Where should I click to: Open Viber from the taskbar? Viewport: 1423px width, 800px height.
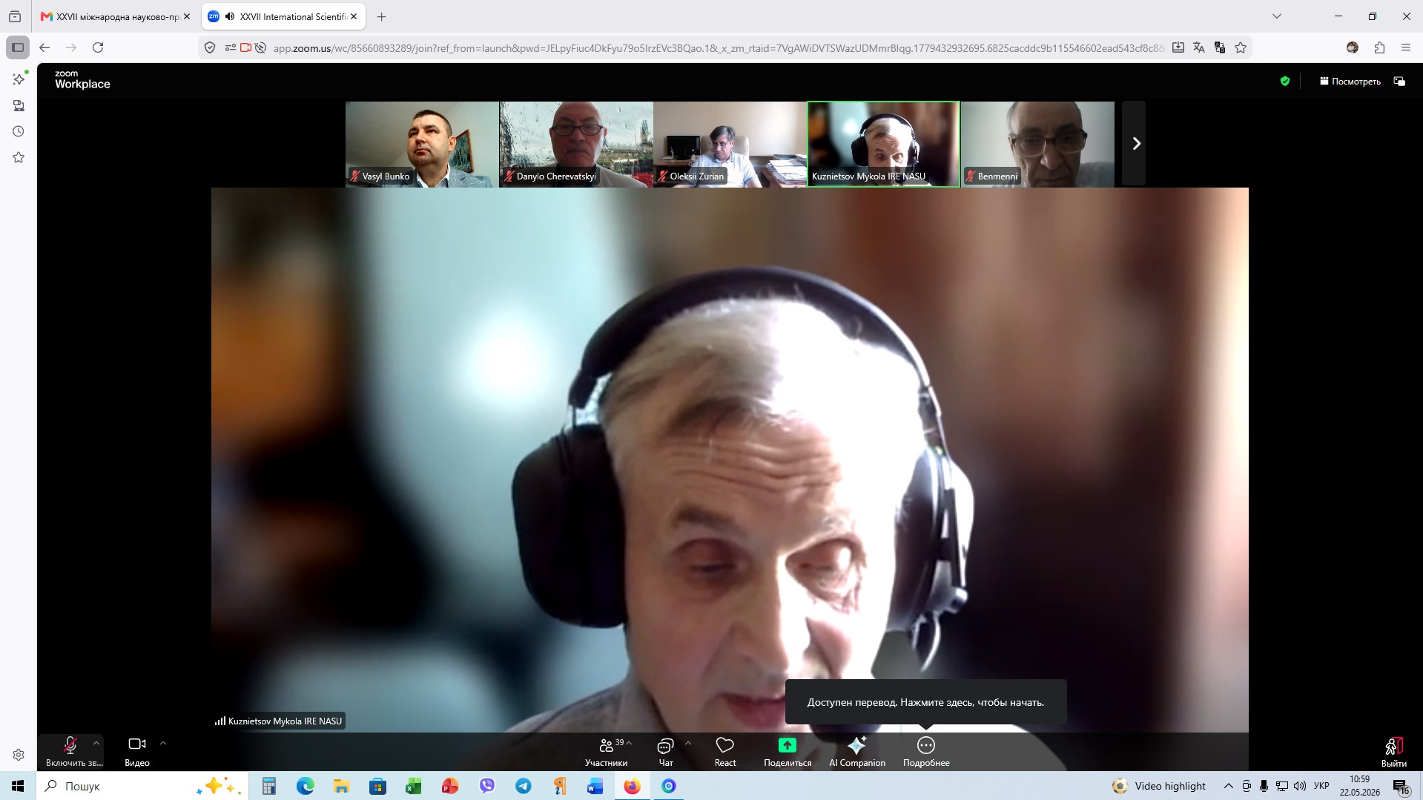click(x=486, y=786)
